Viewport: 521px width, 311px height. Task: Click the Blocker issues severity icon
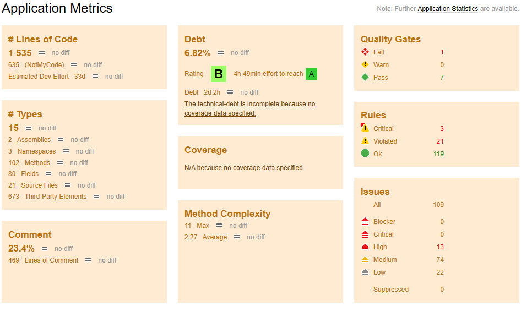[365, 222]
